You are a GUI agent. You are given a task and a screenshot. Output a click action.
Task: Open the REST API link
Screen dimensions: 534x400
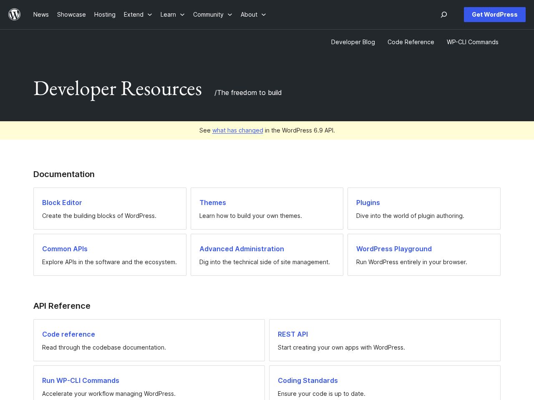[293, 334]
